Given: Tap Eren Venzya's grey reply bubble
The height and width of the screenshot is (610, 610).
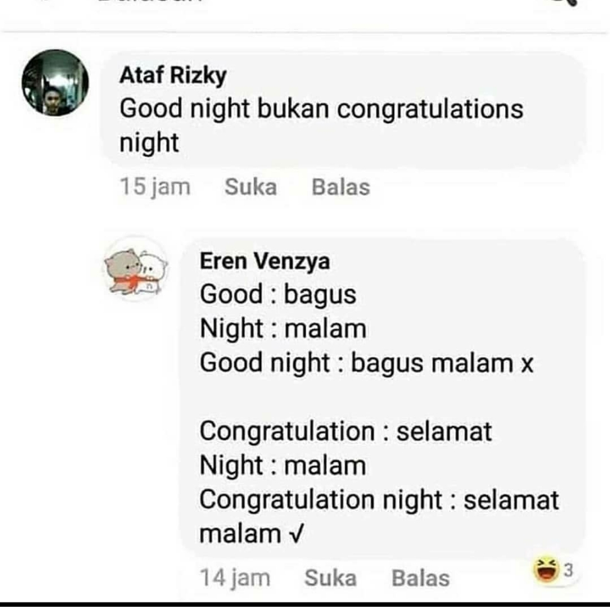Looking at the screenshot, I should point(383,398).
